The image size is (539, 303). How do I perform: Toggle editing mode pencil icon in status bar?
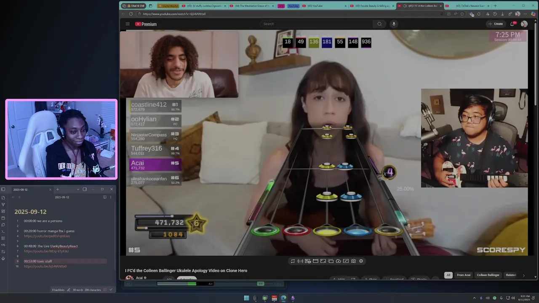click(x=69, y=290)
